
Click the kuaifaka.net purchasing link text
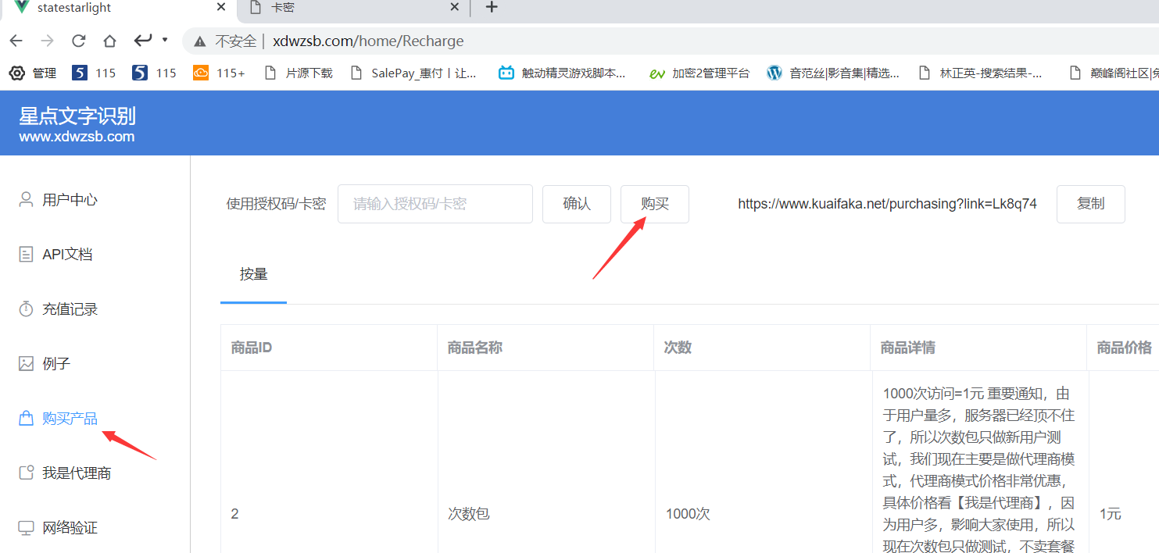(887, 204)
